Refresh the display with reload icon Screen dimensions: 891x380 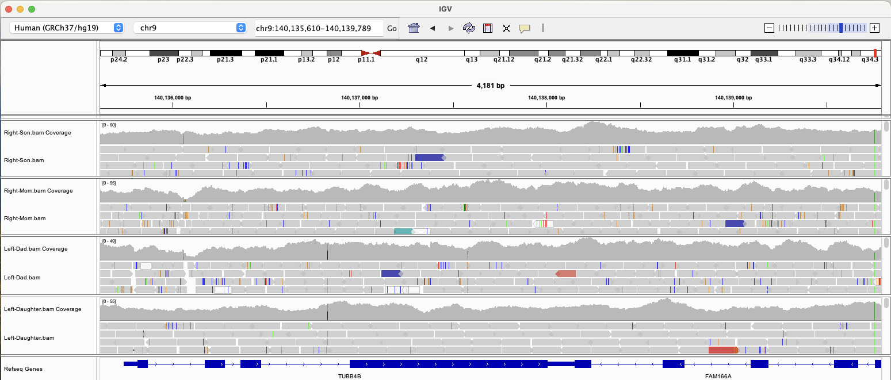click(x=469, y=28)
